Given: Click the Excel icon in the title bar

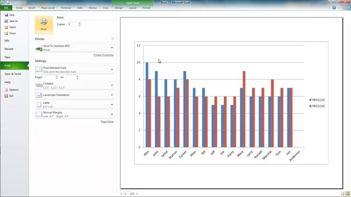Looking at the screenshot, I should [x=2, y=2].
